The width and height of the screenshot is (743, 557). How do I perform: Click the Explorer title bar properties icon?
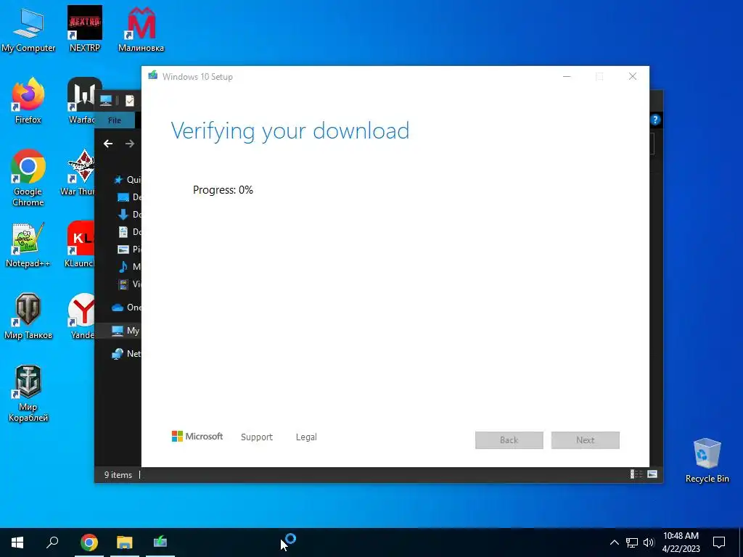(130, 100)
